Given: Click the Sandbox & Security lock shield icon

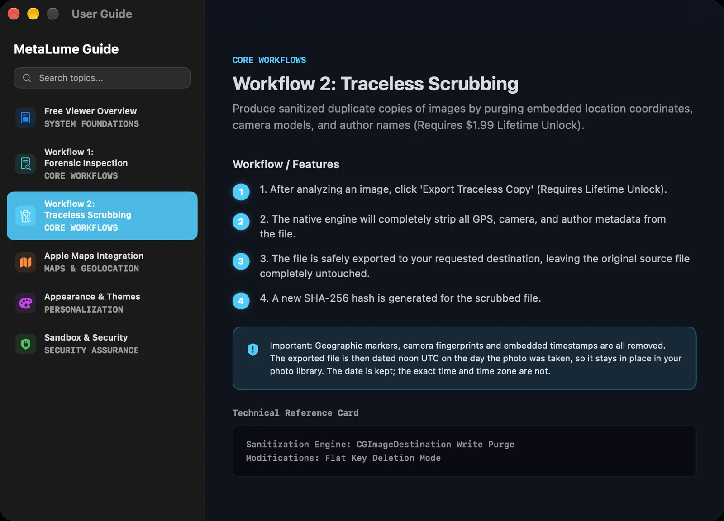Looking at the screenshot, I should [x=25, y=344].
